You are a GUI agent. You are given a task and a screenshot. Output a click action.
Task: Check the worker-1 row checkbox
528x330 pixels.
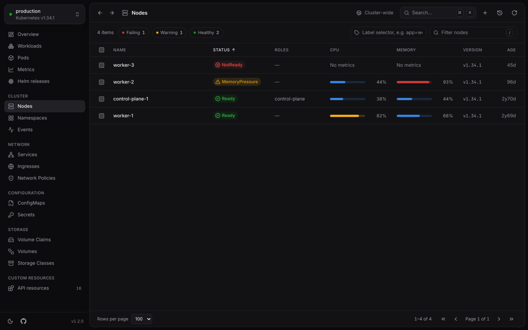[x=102, y=116]
